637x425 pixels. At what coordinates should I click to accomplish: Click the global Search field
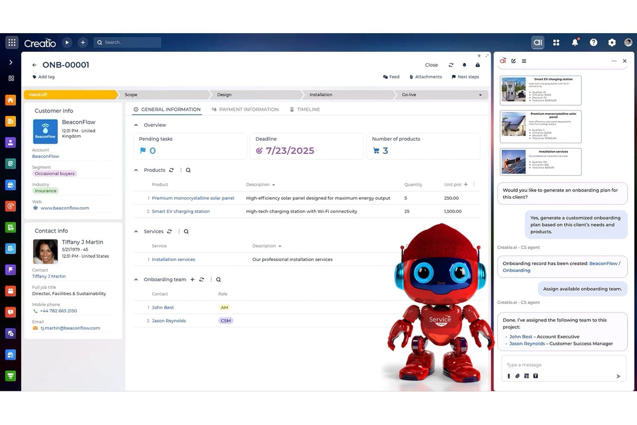[x=127, y=42]
